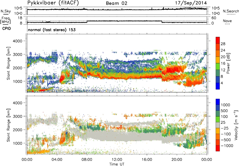Click the '60' Nave axis tick
Image resolution: width=239 pixels, height=166 pixels.
214,18
